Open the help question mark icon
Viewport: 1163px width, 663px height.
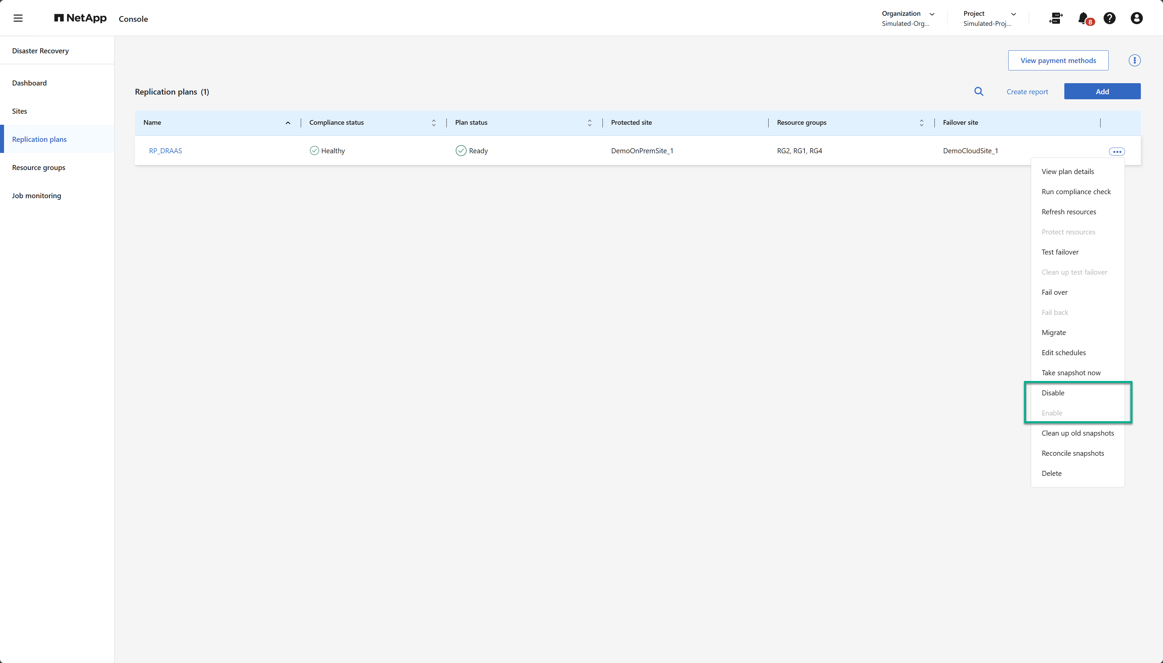point(1110,18)
